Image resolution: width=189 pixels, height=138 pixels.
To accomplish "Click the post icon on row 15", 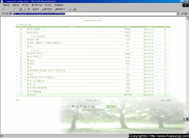I will tap(28, 95).
